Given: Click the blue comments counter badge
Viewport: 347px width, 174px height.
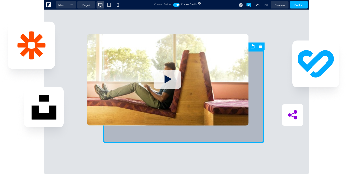Looking at the screenshot, I should click(x=249, y=5).
